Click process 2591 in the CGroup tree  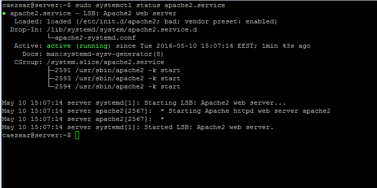(x=118, y=71)
